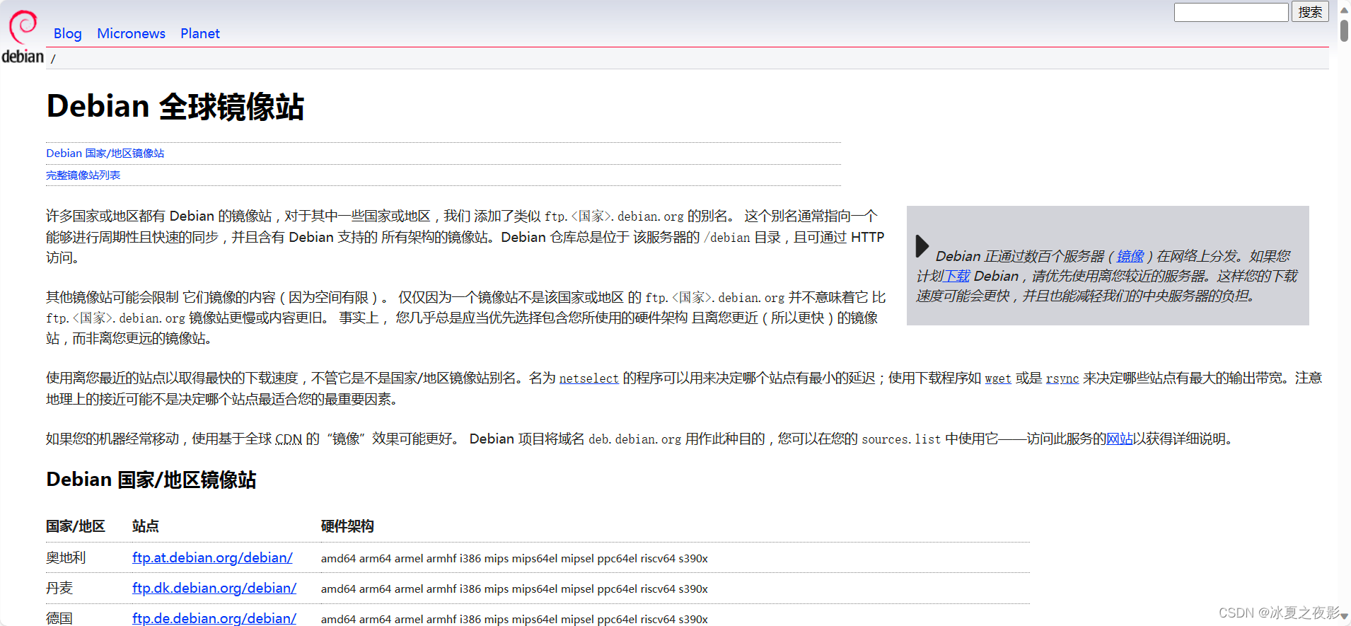Click the page scrollbar up arrow
This screenshot has height=626, width=1351.
1344,10
